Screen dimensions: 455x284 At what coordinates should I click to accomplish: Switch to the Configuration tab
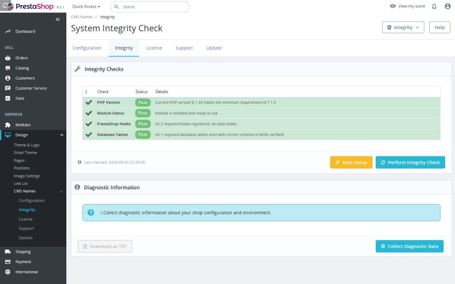tap(87, 48)
